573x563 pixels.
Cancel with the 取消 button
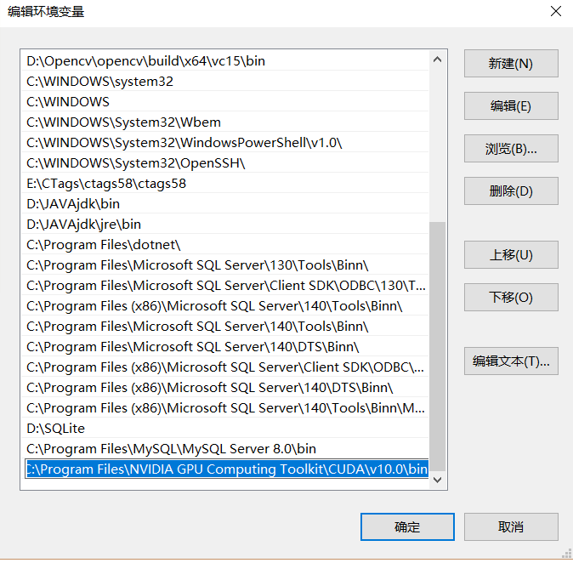tap(511, 526)
